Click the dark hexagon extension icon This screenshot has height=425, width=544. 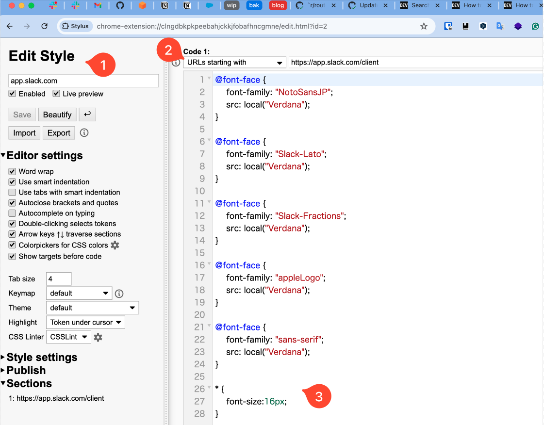tap(483, 26)
